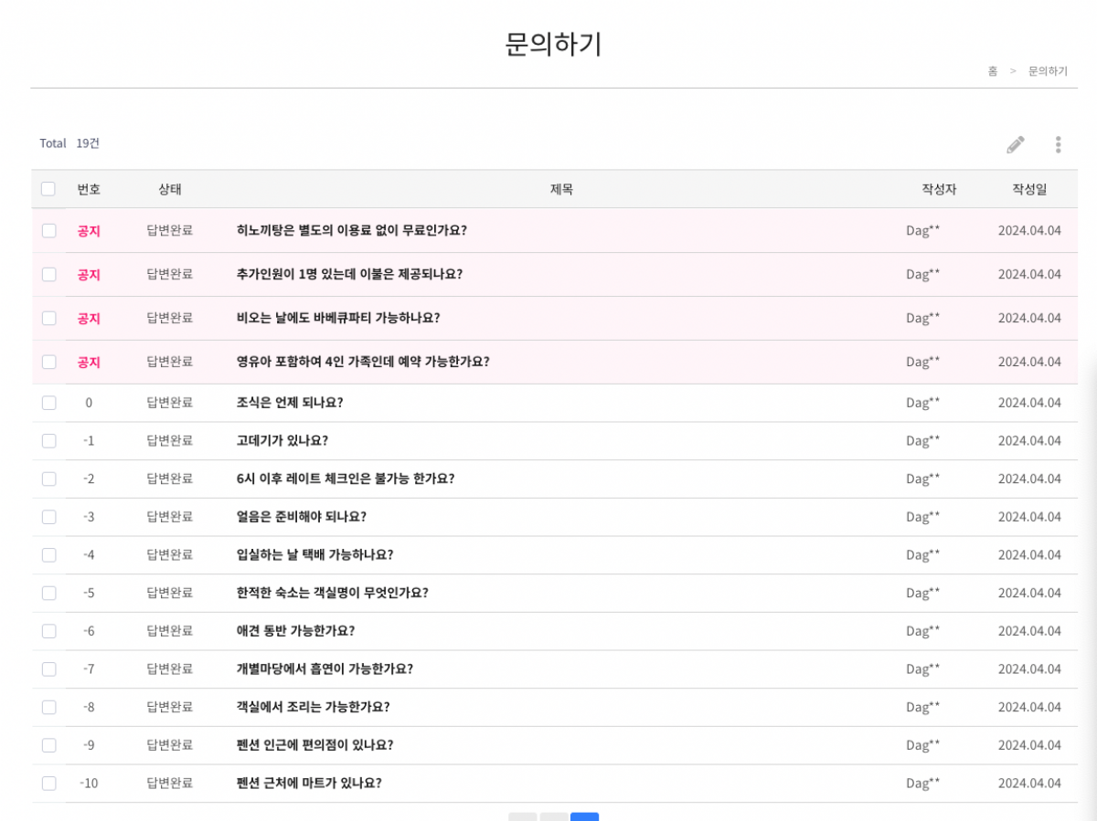Click the pencil write-post icon
This screenshot has width=1097, height=821.
pyautogui.click(x=1015, y=144)
